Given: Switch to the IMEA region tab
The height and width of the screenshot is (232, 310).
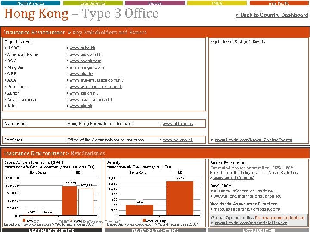Looking at the screenshot, I should coord(217,3).
